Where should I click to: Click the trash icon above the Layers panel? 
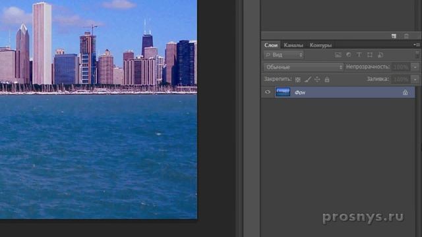406,36
